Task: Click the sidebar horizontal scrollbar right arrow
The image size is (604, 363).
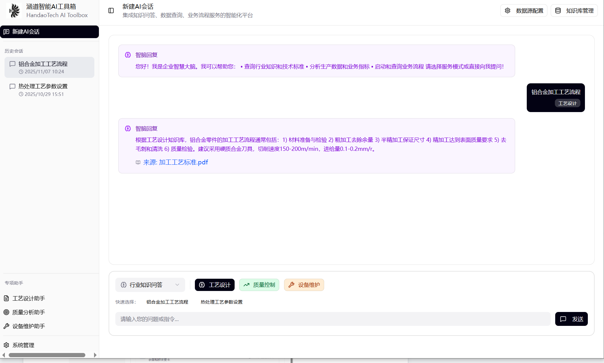Action: (x=95, y=355)
